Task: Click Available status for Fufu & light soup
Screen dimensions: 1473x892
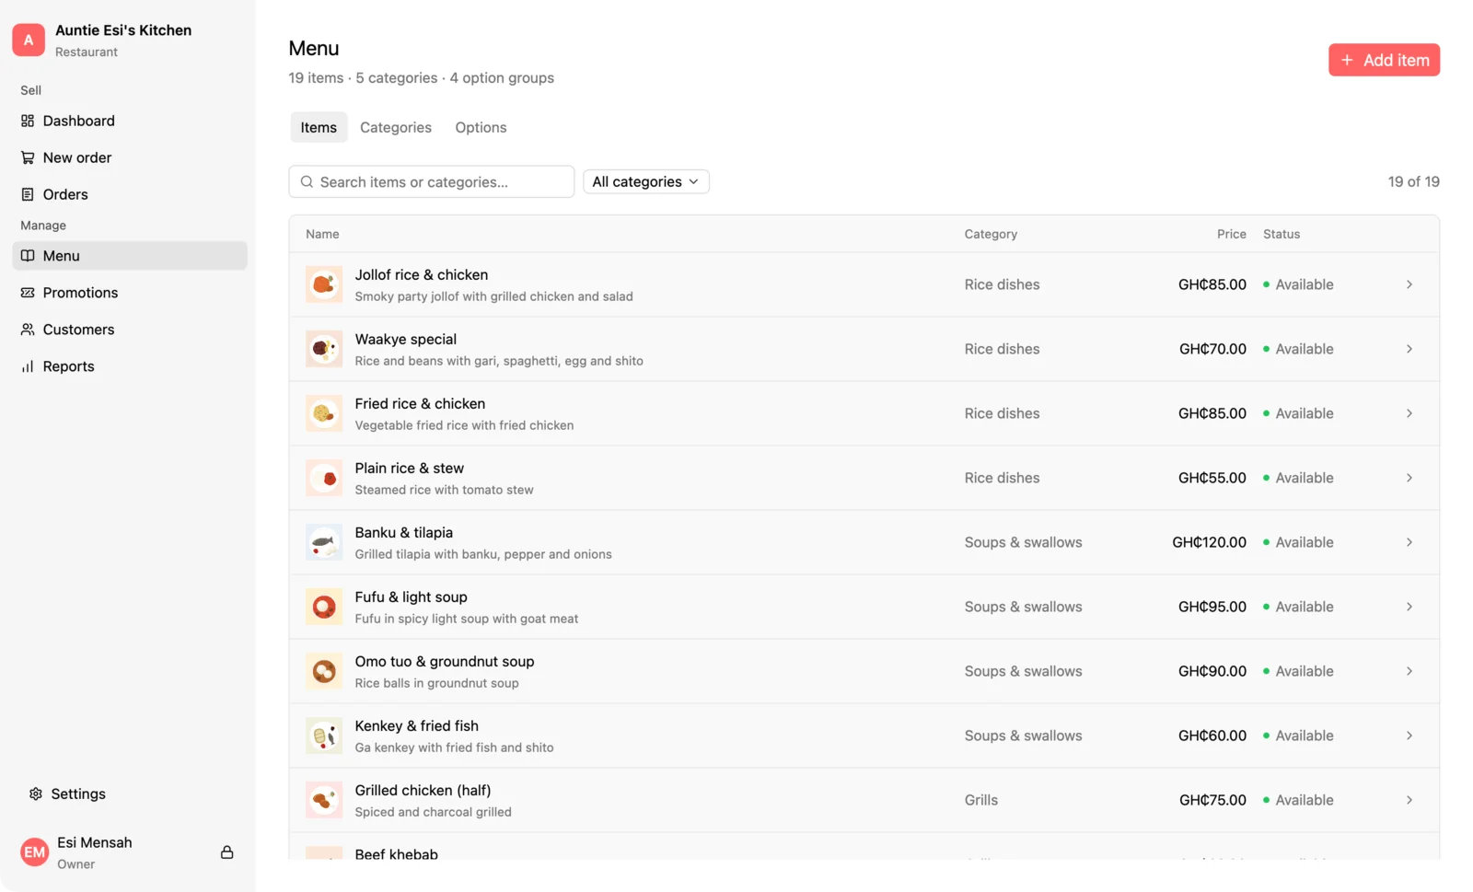Action: pos(1298,607)
